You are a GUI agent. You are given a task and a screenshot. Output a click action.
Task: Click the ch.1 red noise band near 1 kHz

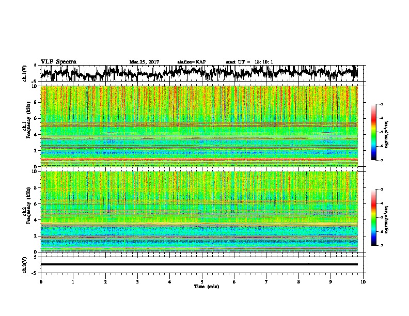(199, 159)
